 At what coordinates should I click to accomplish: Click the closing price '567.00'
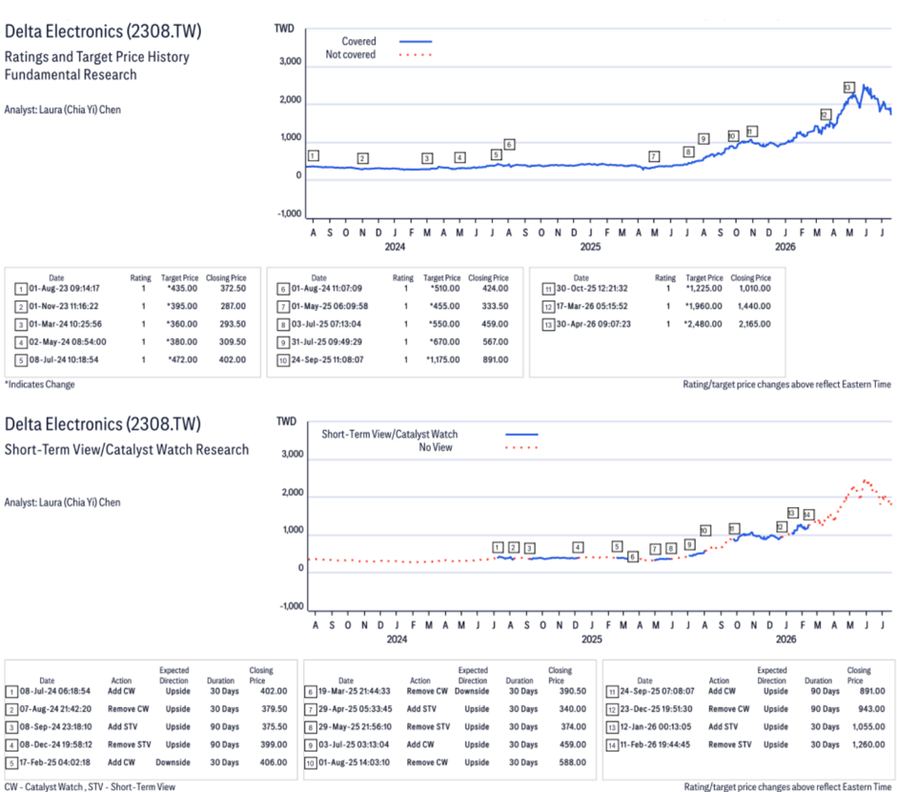click(496, 342)
